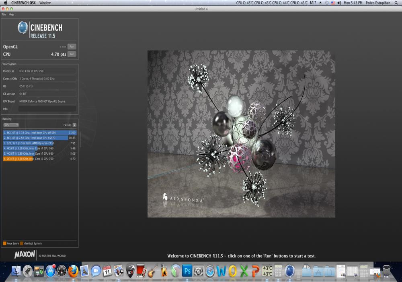
Task: Open the Window menu in menu bar
Action: pos(45,3)
